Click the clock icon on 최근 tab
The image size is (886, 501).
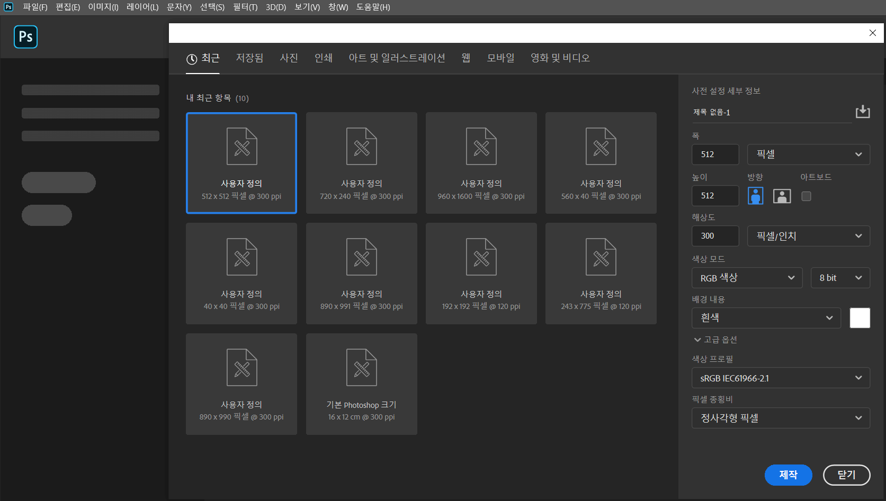tap(192, 59)
